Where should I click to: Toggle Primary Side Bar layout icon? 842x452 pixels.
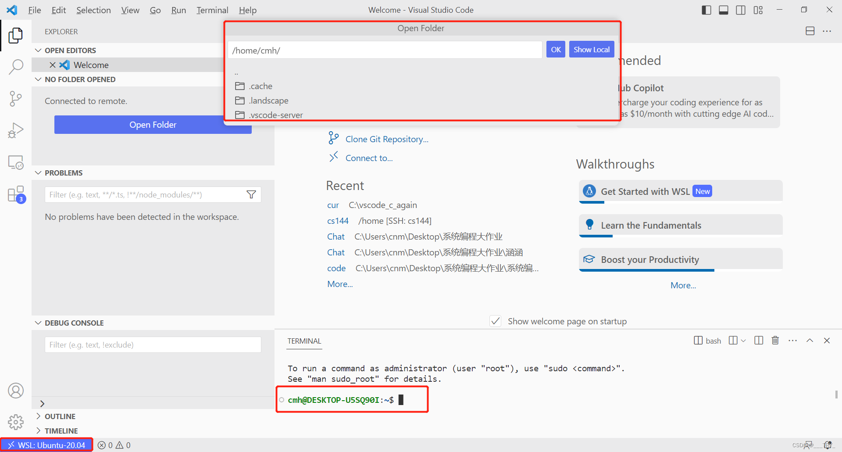tap(706, 10)
